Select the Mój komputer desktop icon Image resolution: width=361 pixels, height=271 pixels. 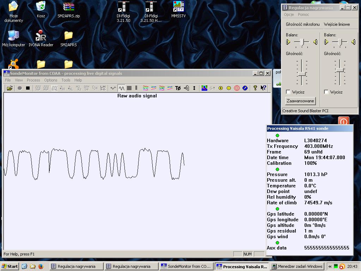(x=13, y=38)
